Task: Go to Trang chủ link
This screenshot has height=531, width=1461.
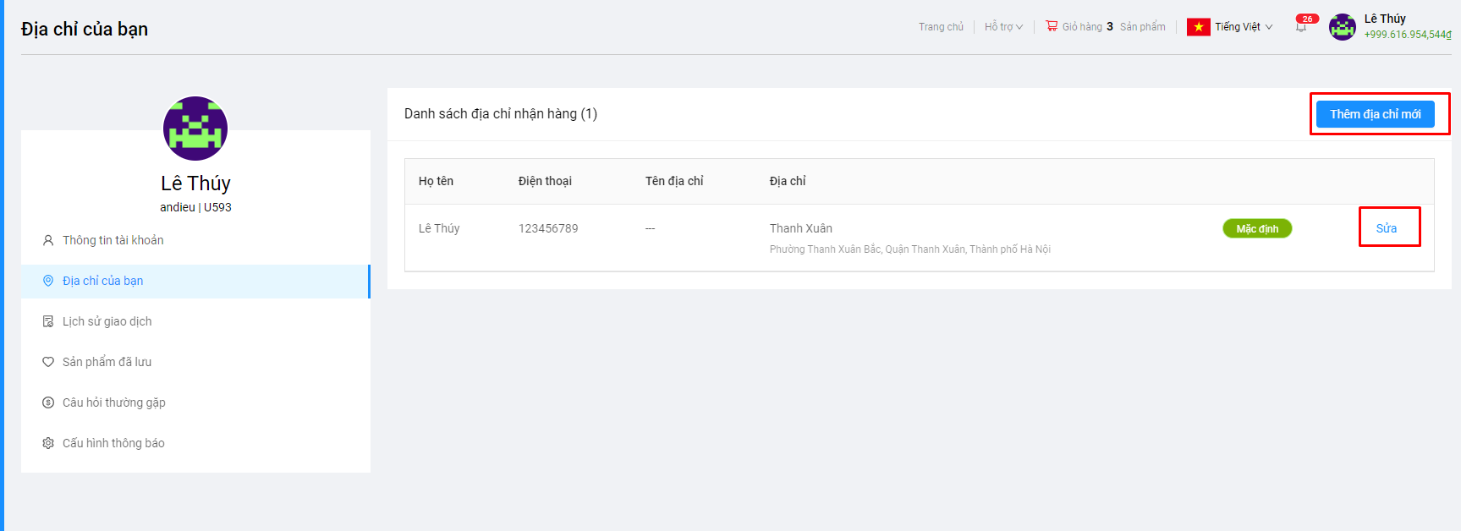Action: pyautogui.click(x=941, y=27)
